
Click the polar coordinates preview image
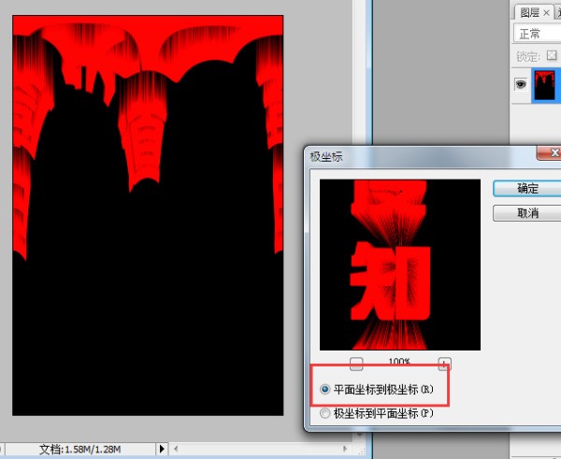(x=399, y=265)
